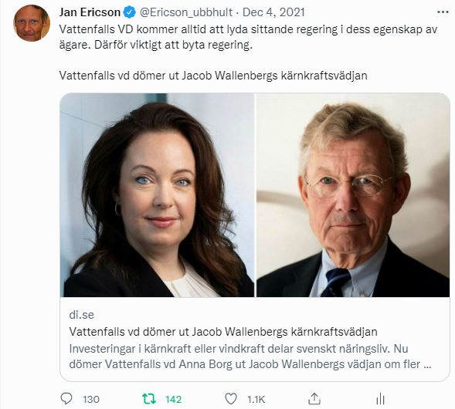
Task: Open the right photo of the man
Action: pyautogui.click(x=353, y=195)
